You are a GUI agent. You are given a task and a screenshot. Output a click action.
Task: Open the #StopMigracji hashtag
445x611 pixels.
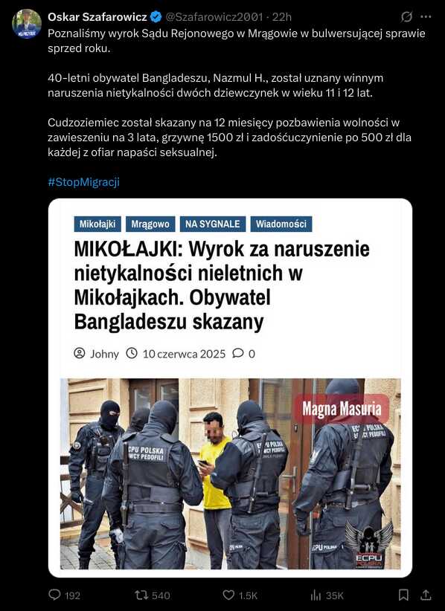pyautogui.click(x=83, y=182)
